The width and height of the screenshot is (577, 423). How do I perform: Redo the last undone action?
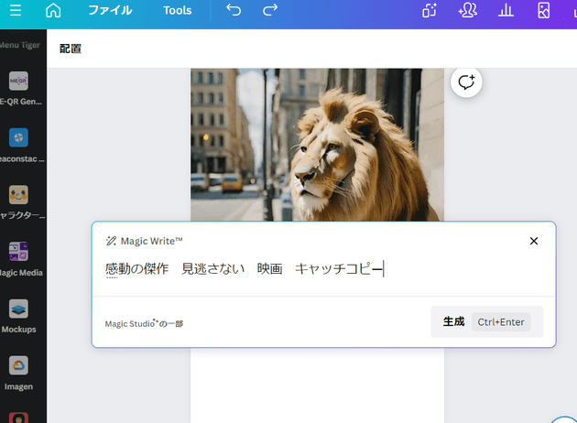click(270, 11)
